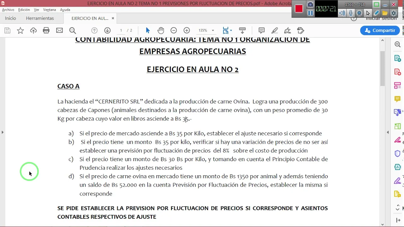Zoom in with plus button
This screenshot has height=227, width=404.
tap(187, 31)
